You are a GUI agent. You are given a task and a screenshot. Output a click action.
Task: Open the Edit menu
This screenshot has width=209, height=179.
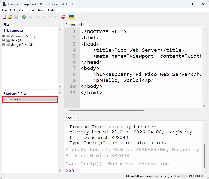click(13, 10)
